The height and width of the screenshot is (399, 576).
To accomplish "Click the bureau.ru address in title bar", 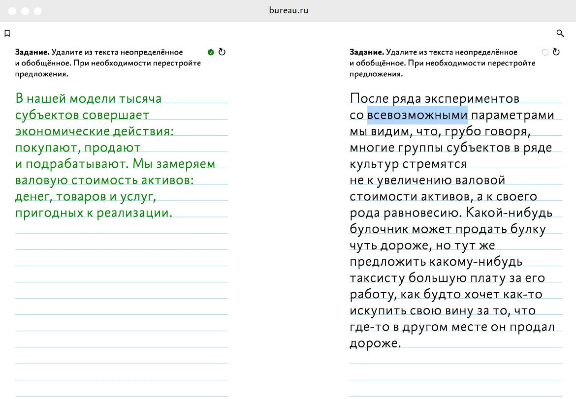I will (x=289, y=10).
